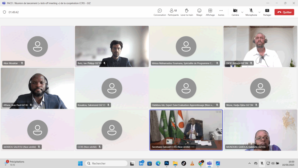Open the Autres more actions menu
Image resolution: width=298 pixels, height=168 pixels.
point(221,12)
